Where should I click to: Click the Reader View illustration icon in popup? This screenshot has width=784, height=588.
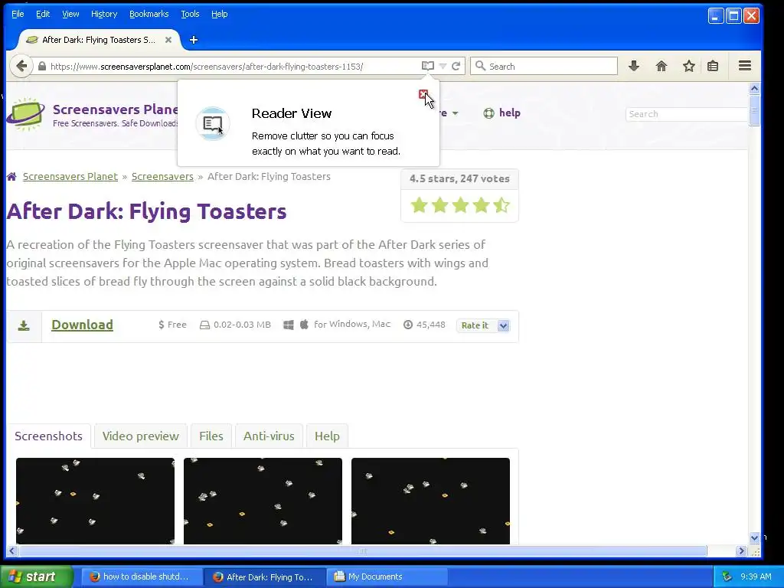click(213, 123)
